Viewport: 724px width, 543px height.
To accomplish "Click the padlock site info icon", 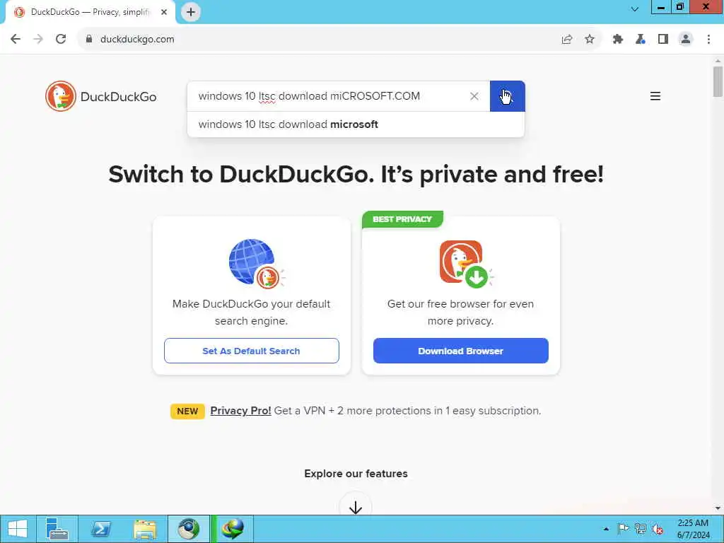I will 89,40.
